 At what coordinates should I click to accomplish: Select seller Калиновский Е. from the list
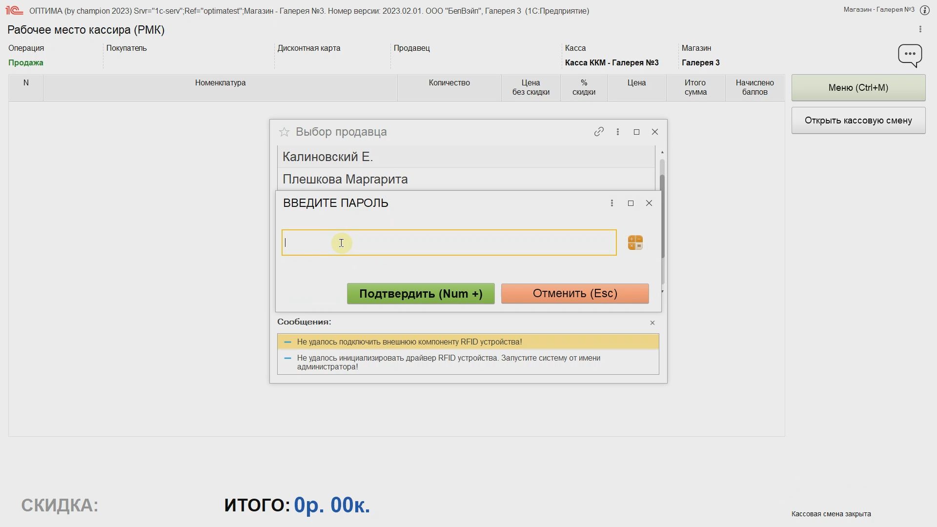coord(328,157)
